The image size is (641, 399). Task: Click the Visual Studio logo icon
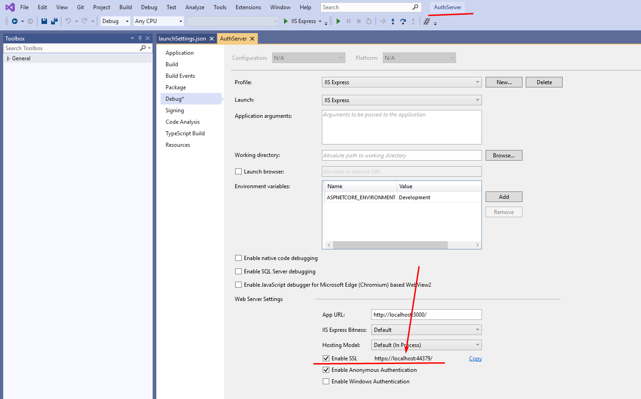[x=10, y=7]
